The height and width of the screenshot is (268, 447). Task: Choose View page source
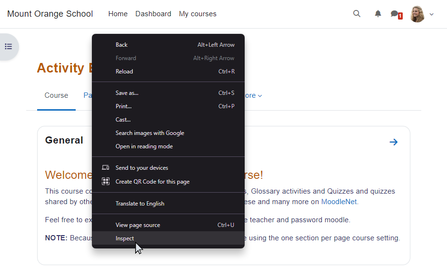tap(138, 225)
